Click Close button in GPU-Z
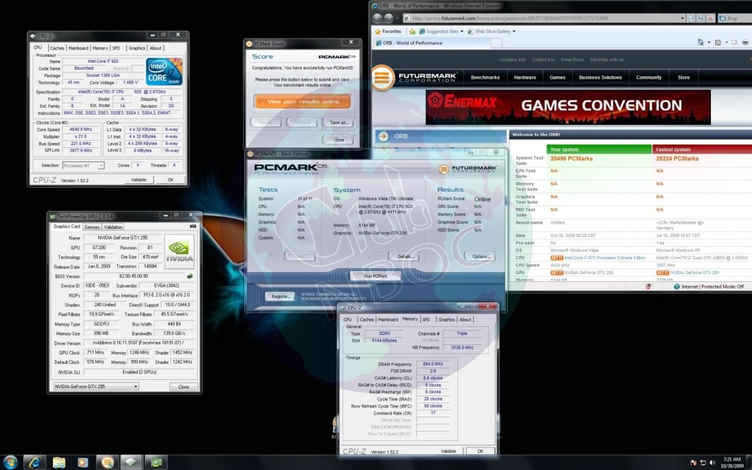752x470 pixels. (x=184, y=387)
